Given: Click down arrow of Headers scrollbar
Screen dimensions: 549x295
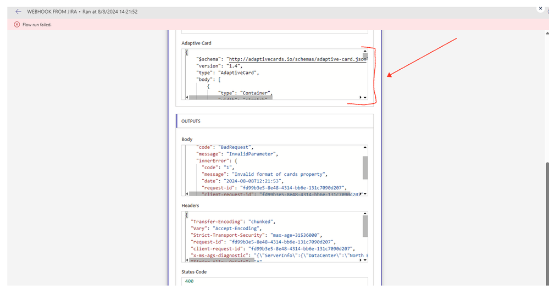Looking at the screenshot, I should pos(365,260).
